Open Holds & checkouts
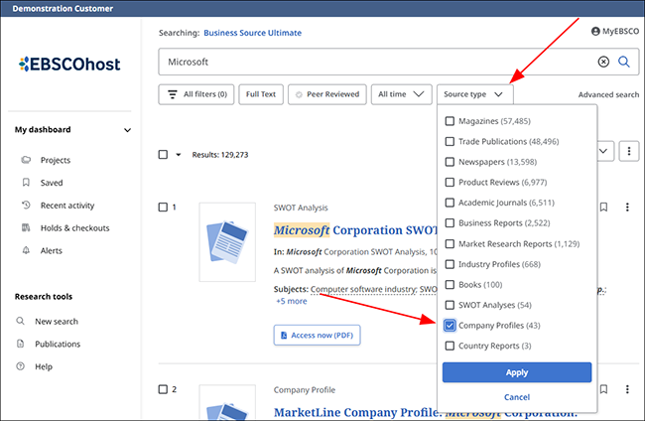 (x=74, y=228)
